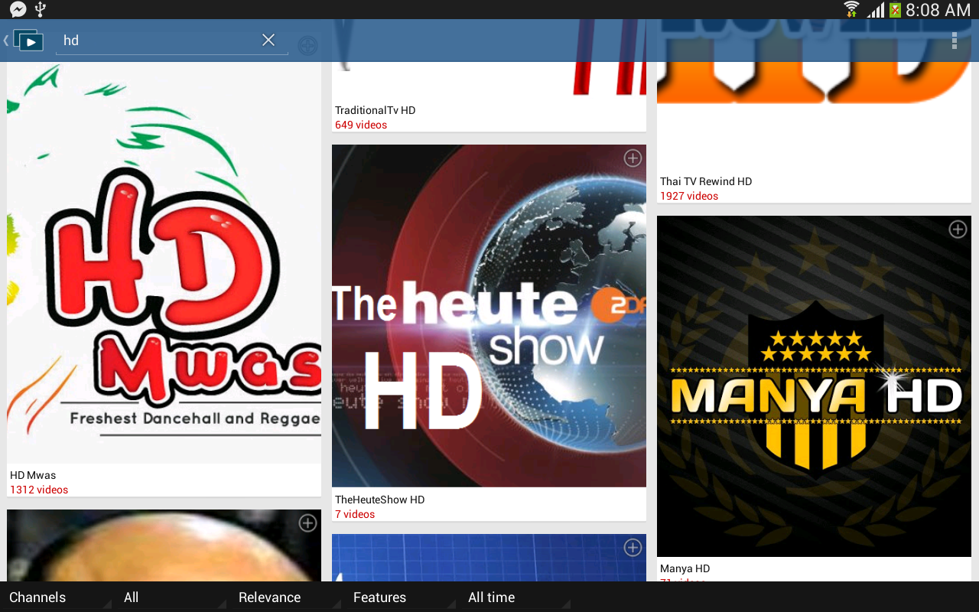
Task: Tap the faded plus icon beside search field
Action: [x=307, y=46]
